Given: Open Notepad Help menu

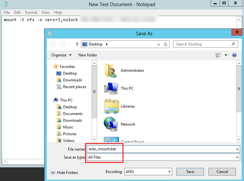Looking at the screenshot, I should click(x=58, y=12).
